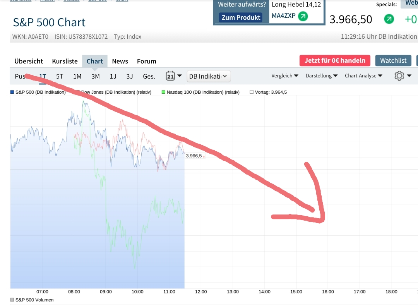Click the chart settings gear icon
Screen dimensions: 418x305
[398, 75]
